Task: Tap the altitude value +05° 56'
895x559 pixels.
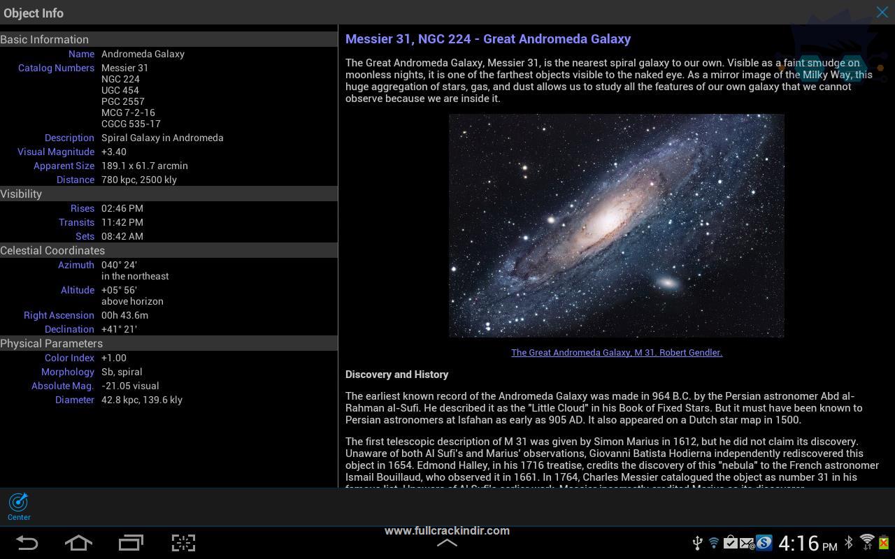Action: click(119, 290)
